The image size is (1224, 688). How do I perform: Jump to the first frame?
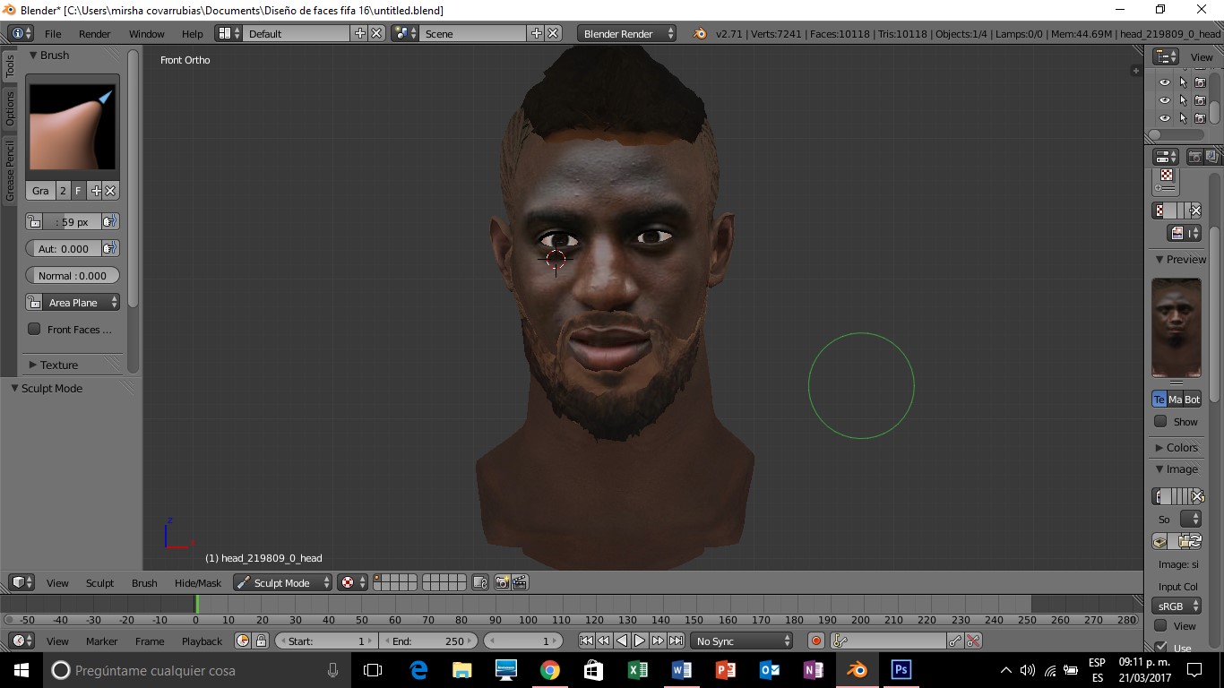pos(586,641)
